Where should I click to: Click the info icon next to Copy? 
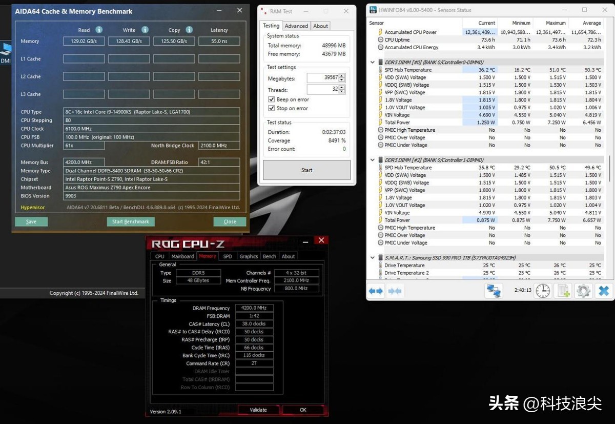tap(189, 30)
